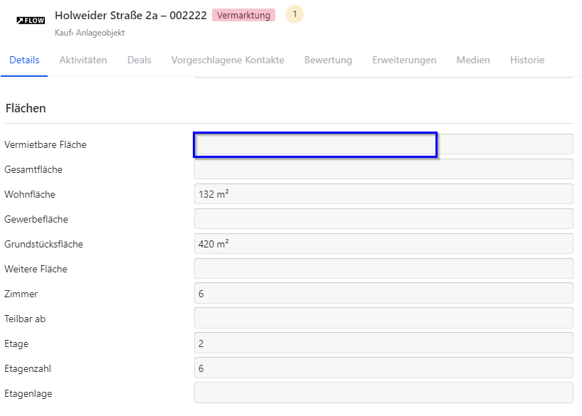Switch to the Medien tab
Image resolution: width=582 pixels, height=416 pixels.
[x=473, y=60]
